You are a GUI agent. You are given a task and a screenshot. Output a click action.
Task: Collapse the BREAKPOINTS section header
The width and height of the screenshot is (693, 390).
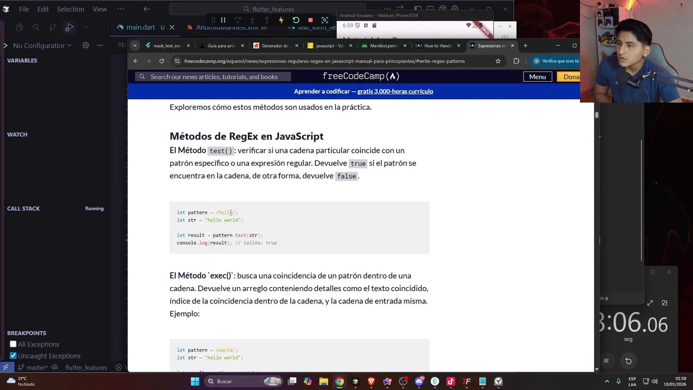[x=27, y=333]
